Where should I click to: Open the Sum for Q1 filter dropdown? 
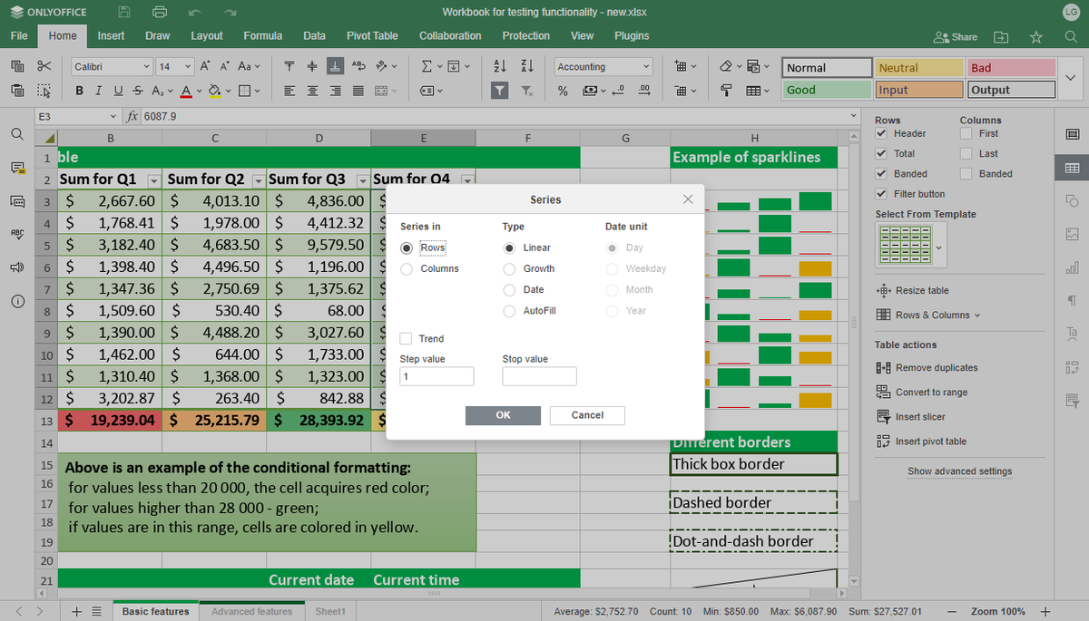153,180
